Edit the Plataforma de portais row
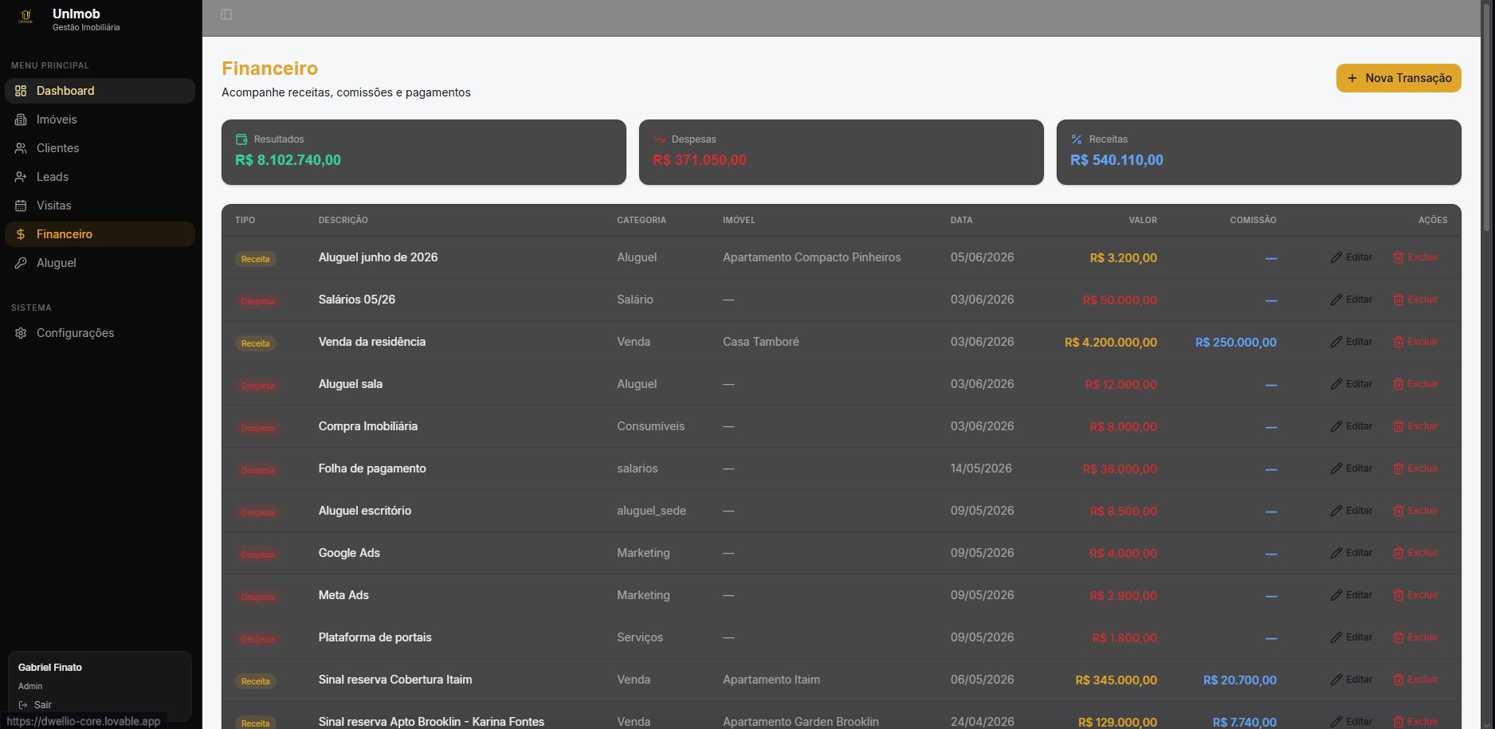 click(1352, 637)
